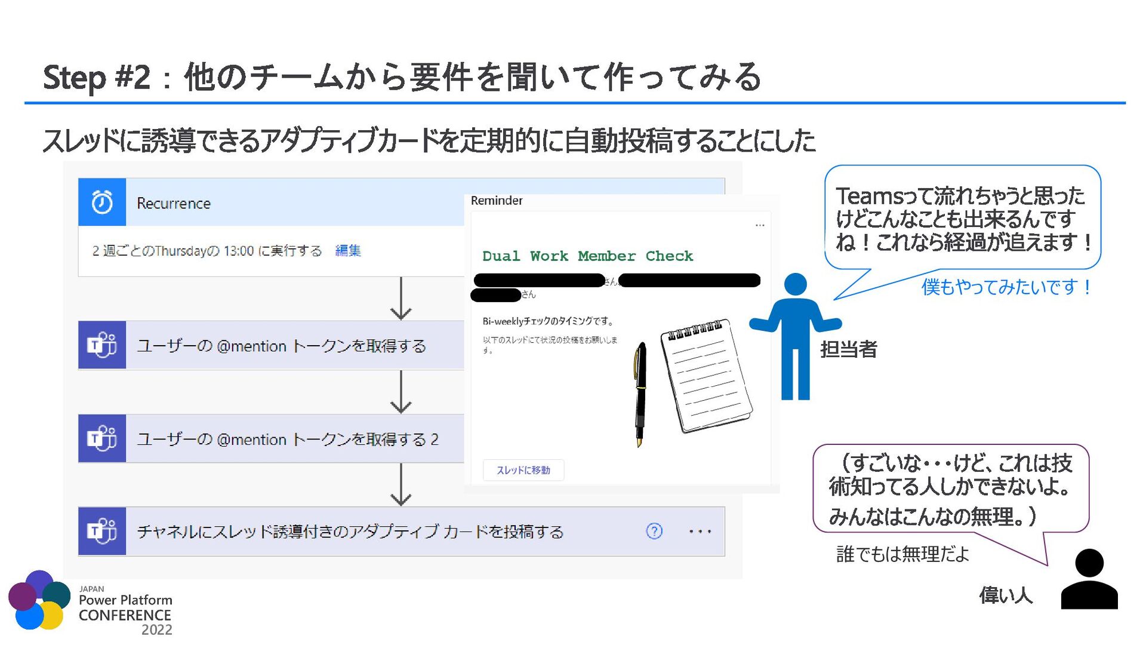Image resolution: width=1146 pixels, height=645 pixels.
Task: Click the notepad illustration in the card
Action: [707, 375]
